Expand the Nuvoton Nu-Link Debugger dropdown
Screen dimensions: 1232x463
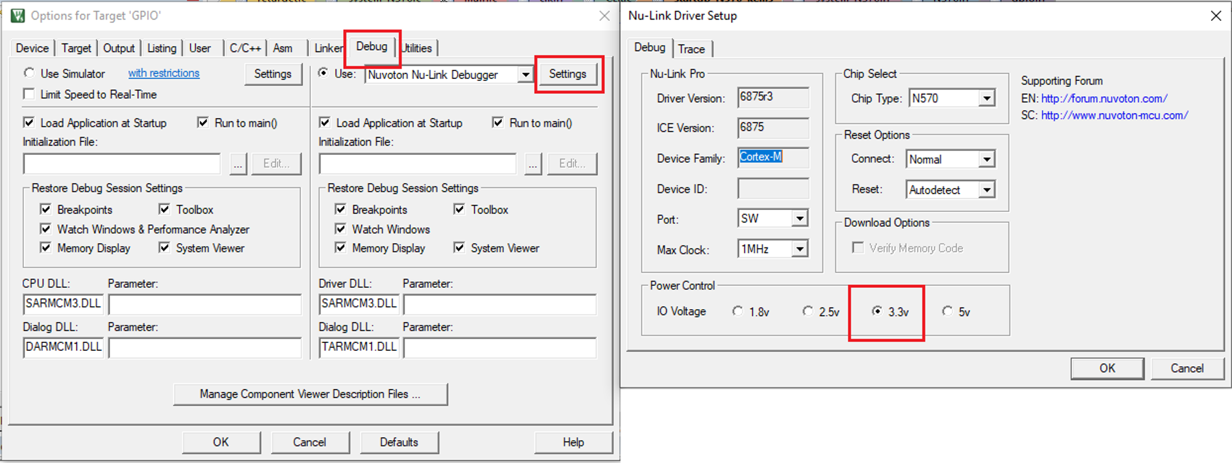(x=525, y=75)
